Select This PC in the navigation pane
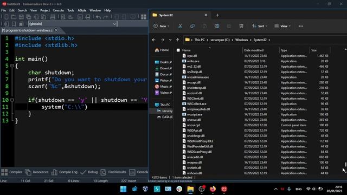The image size is (347, 195). 163,105
